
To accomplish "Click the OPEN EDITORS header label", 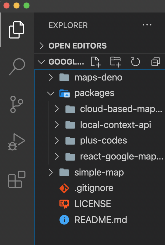I will click(77, 46).
